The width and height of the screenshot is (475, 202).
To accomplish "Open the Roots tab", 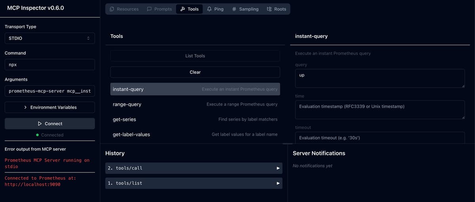I will point(276,9).
